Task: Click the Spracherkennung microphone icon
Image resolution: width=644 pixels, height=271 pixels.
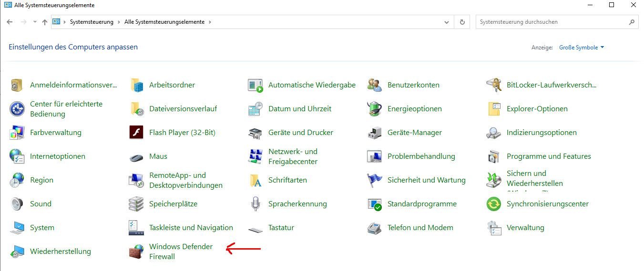Action: pos(256,204)
